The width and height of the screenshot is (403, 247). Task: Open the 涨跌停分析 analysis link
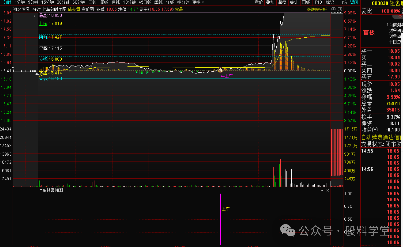pos(317,9)
